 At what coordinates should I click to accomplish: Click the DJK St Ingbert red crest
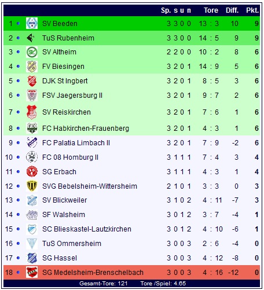pyautogui.click(x=32, y=81)
